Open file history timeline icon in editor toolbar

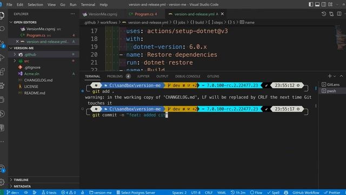(324, 14)
